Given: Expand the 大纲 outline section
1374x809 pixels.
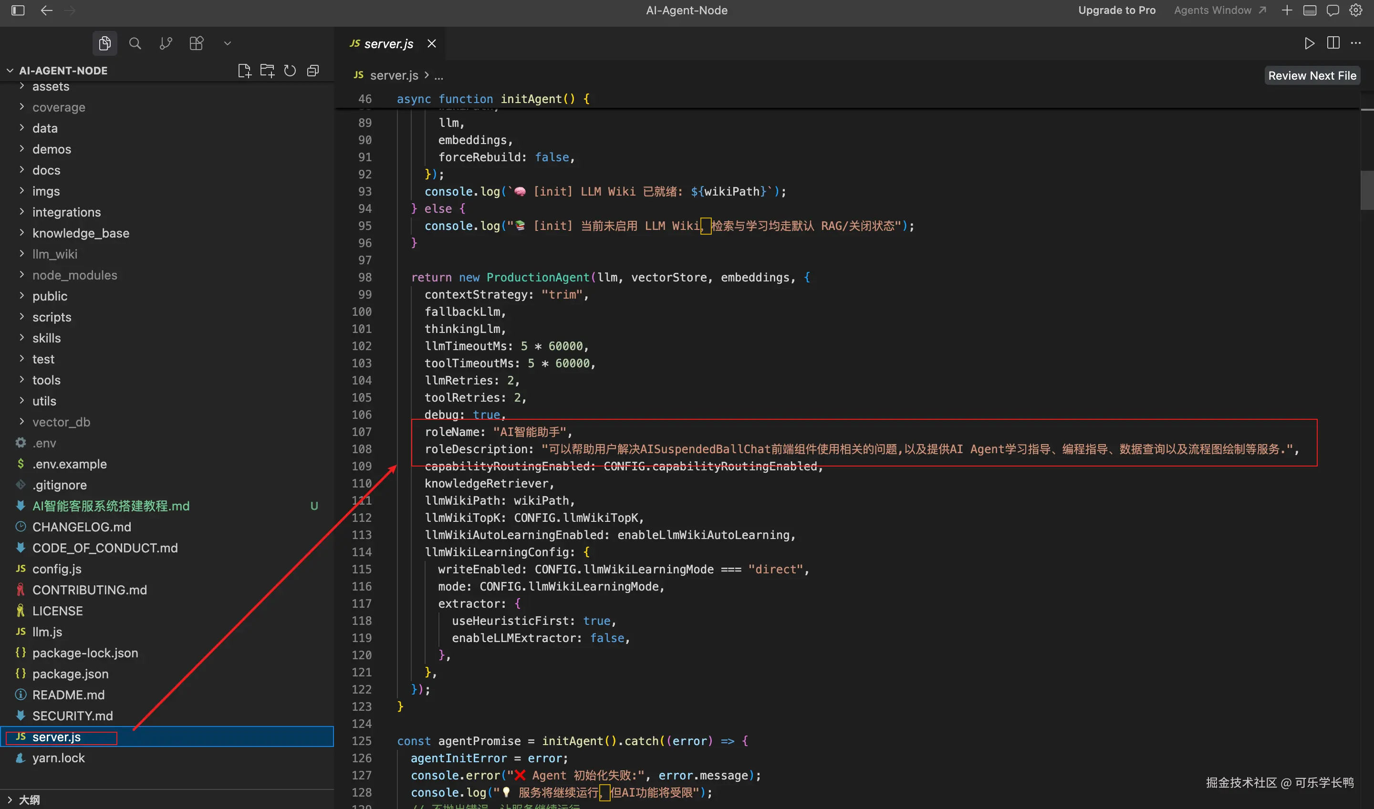Looking at the screenshot, I should [29, 800].
